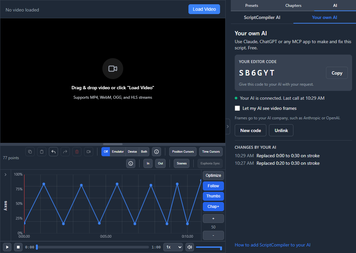Image resolution: width=356 pixels, height=253 pixels.
Task: Select the Both preview mode
Action: click(x=144, y=152)
